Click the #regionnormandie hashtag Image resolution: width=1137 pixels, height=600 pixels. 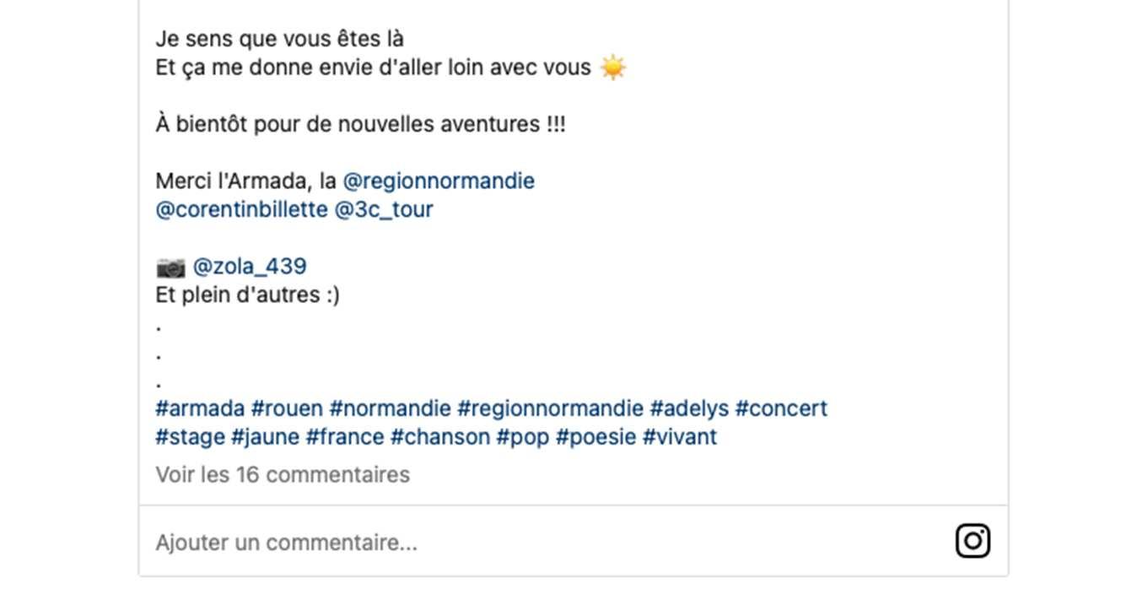coord(550,408)
